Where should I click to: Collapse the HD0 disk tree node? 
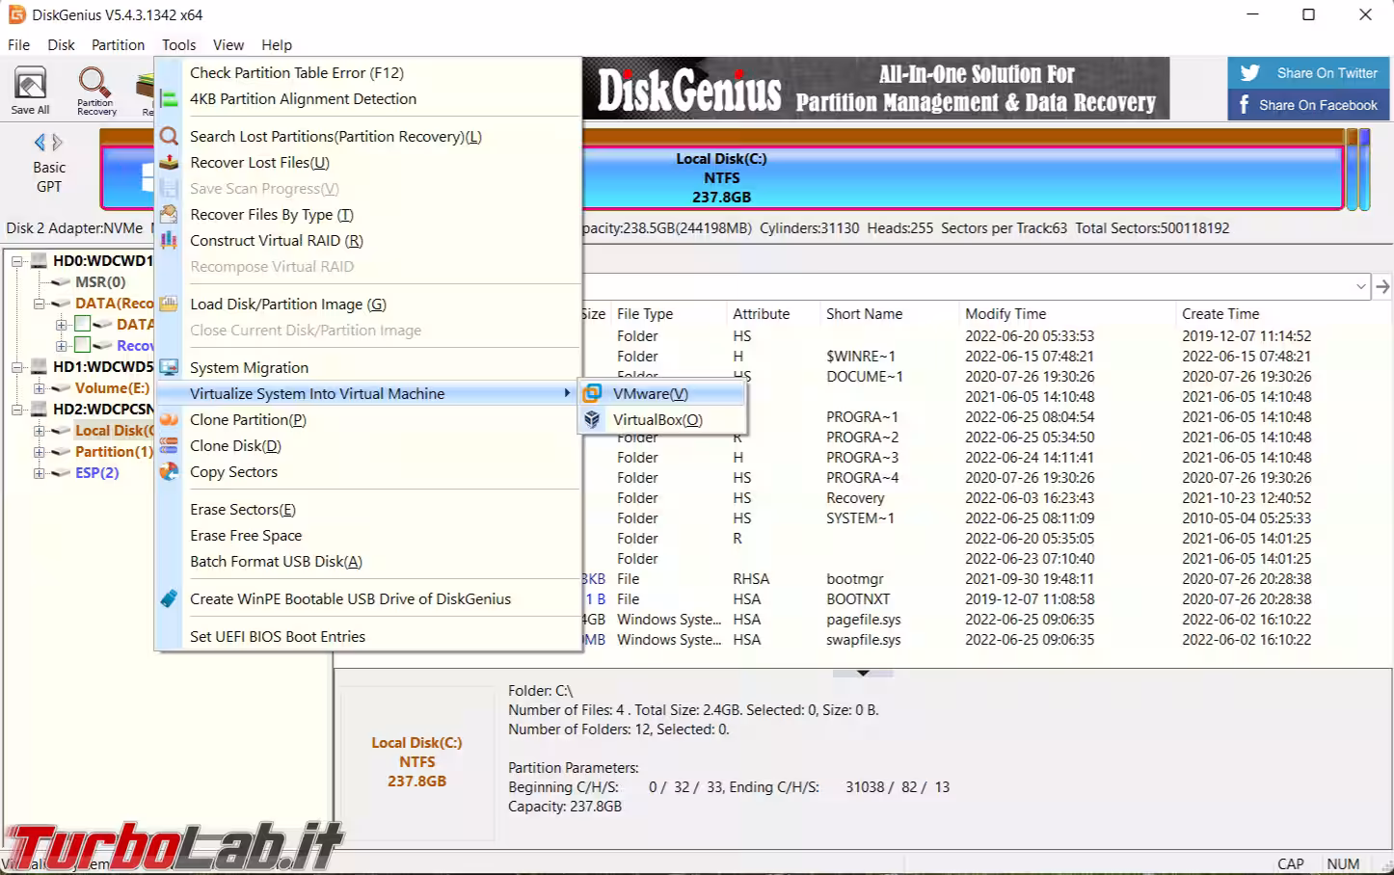(17, 261)
